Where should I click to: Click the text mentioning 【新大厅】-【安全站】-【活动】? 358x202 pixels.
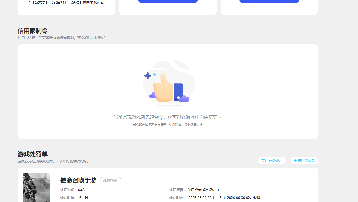pyautogui.click(x=66, y=2)
